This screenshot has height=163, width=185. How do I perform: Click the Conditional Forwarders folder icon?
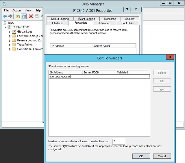[x=14, y=49]
